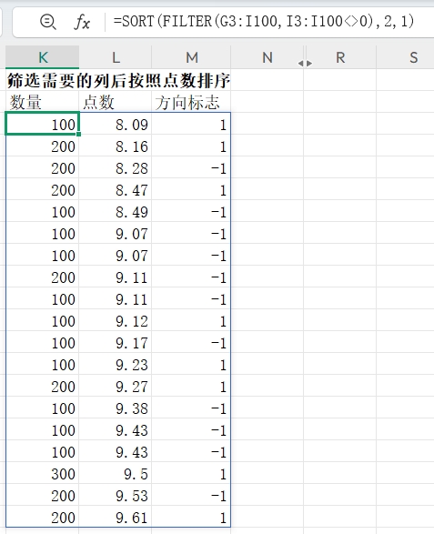Select the cell showing 8.28
The width and height of the screenshot is (434, 534).
click(x=116, y=168)
